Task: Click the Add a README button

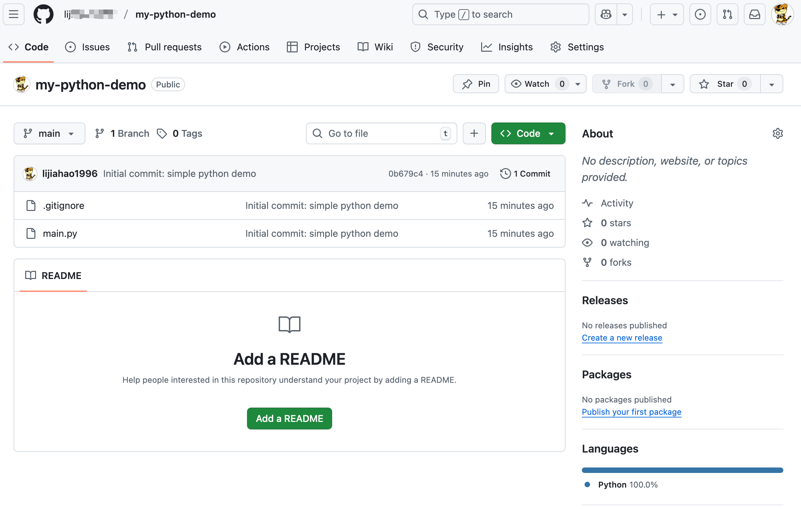Action: [289, 418]
